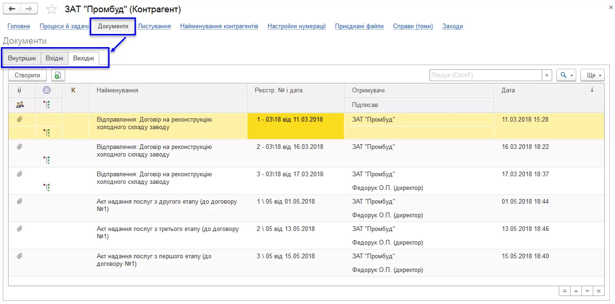Click create-from-template icon next to Створити
Viewport: 615px width, 304px height.
click(58, 75)
